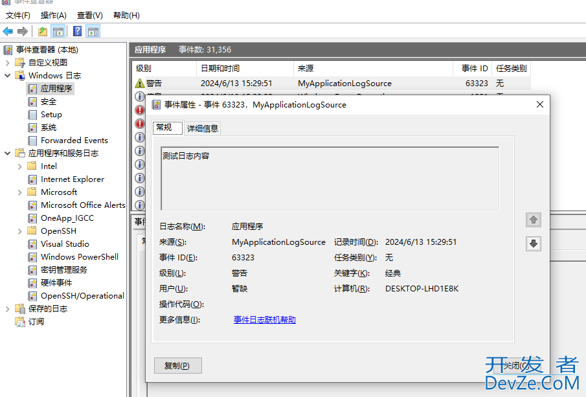Toggle the show/hide console tree toolbar icon
The height and width of the screenshot is (397, 586).
tap(58, 31)
